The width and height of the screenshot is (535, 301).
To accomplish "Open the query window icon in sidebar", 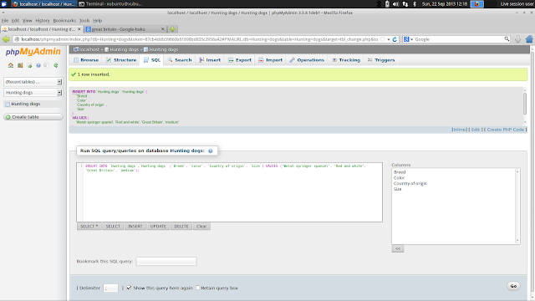I will (x=30, y=65).
